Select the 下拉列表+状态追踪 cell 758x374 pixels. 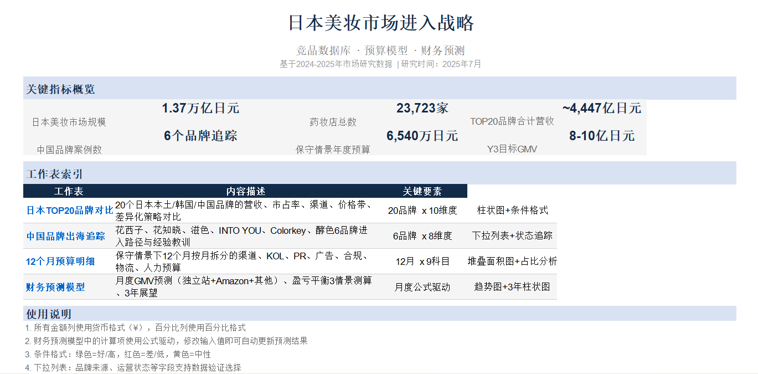[512, 236]
